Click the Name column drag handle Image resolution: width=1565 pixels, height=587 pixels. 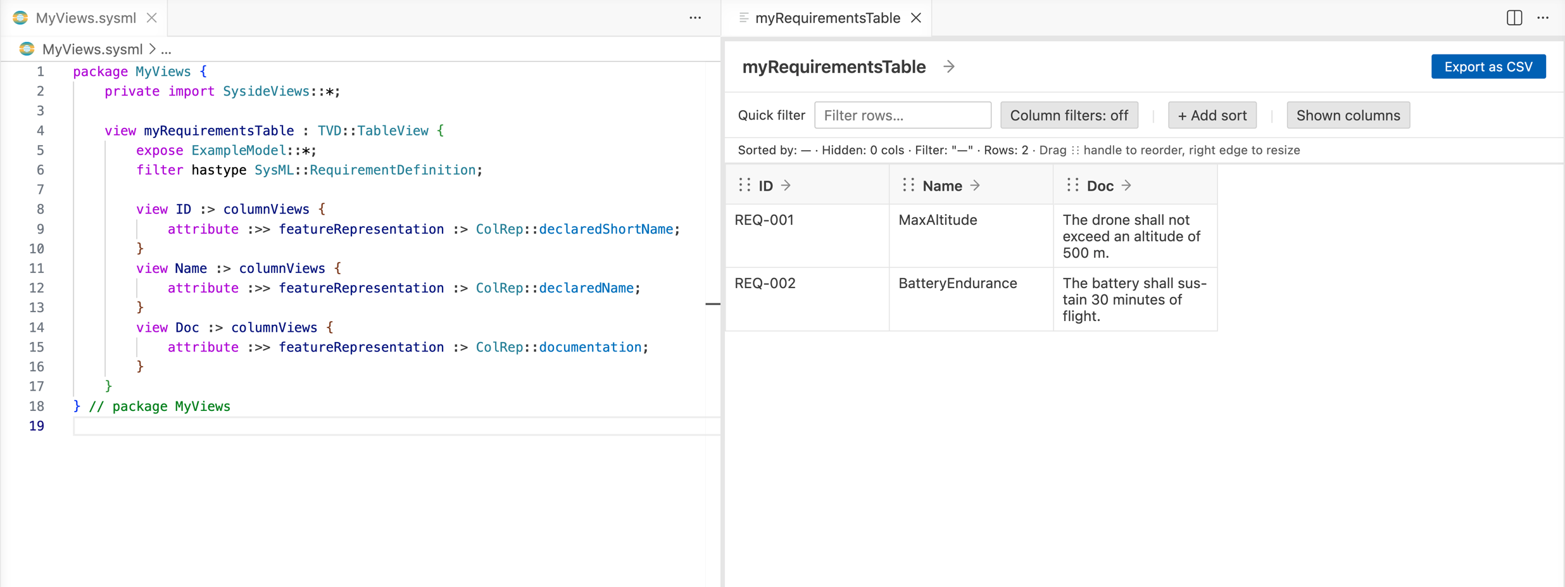tap(908, 185)
